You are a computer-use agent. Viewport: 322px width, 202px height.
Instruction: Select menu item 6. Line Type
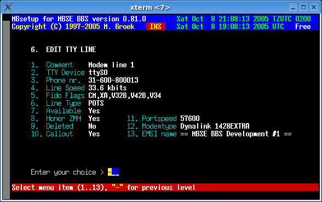56,103
